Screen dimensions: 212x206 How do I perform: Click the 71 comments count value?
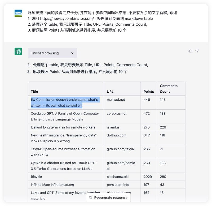coord(162,149)
